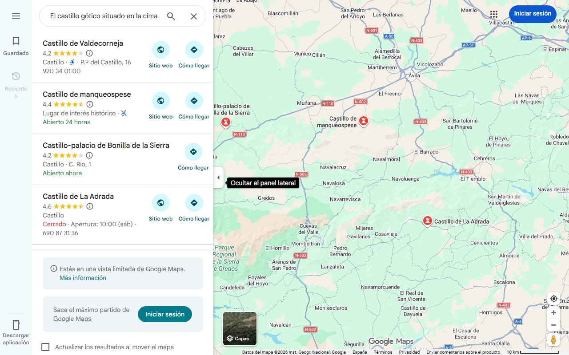Zoom in on the map
This screenshot has height=355, width=569.
point(553,313)
